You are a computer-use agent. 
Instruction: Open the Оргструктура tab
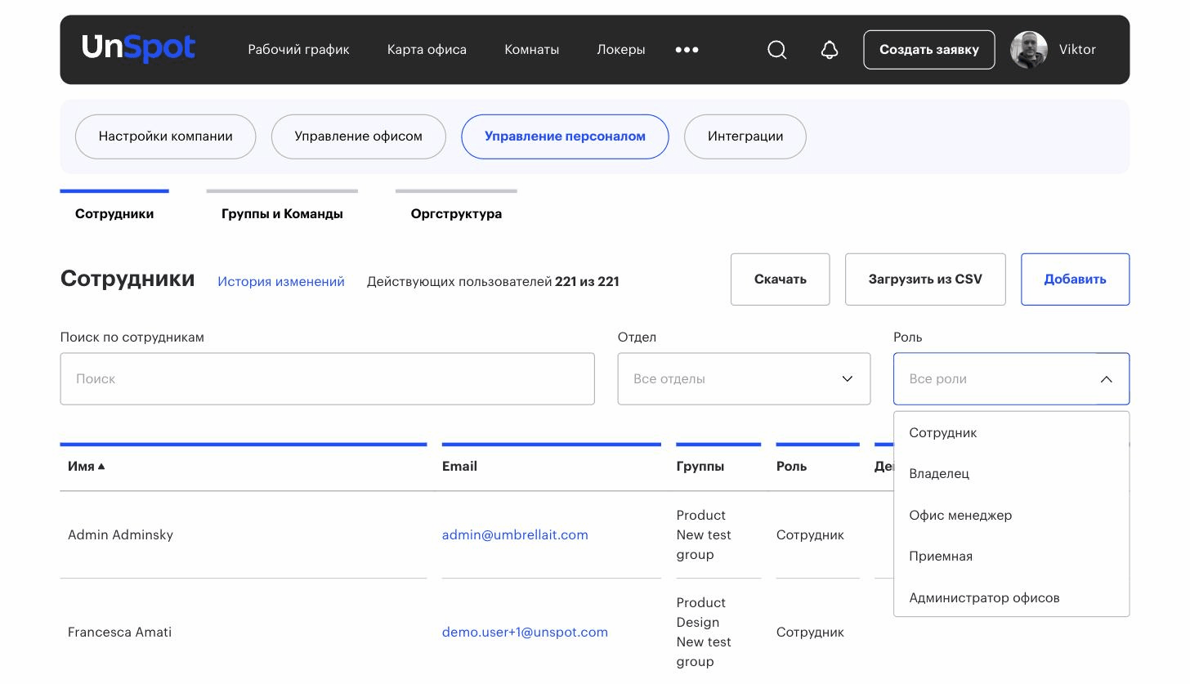[456, 213]
